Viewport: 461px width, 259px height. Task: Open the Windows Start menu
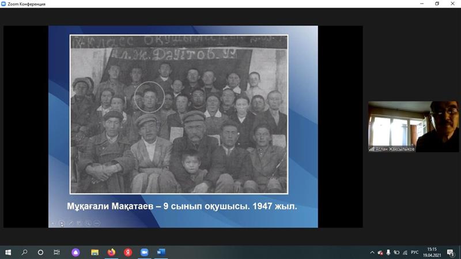pyautogui.click(x=8, y=252)
